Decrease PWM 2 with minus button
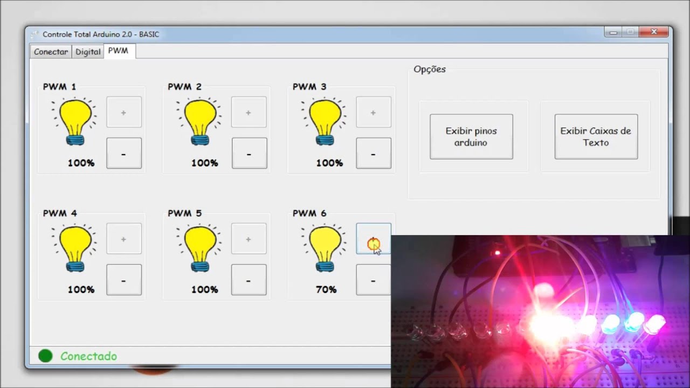 [249, 153]
